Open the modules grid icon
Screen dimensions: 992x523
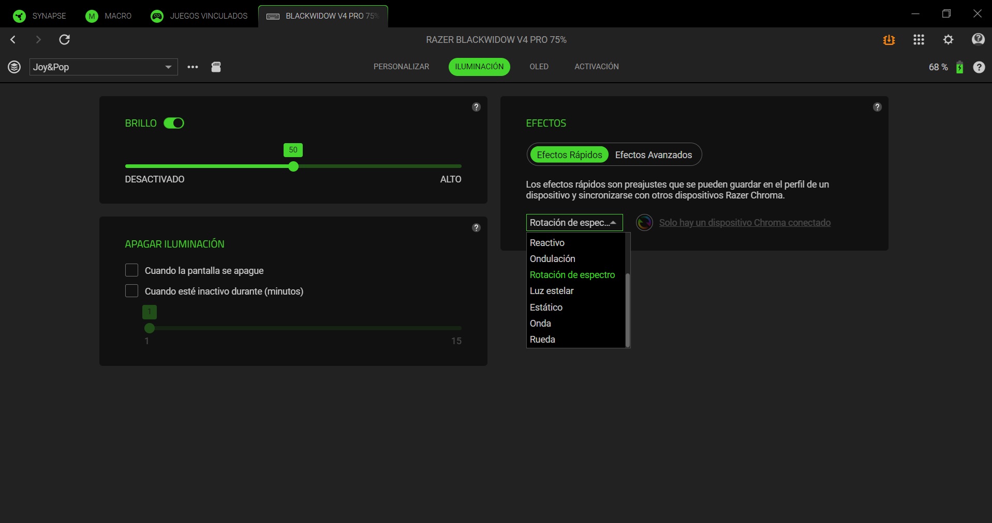coord(919,40)
